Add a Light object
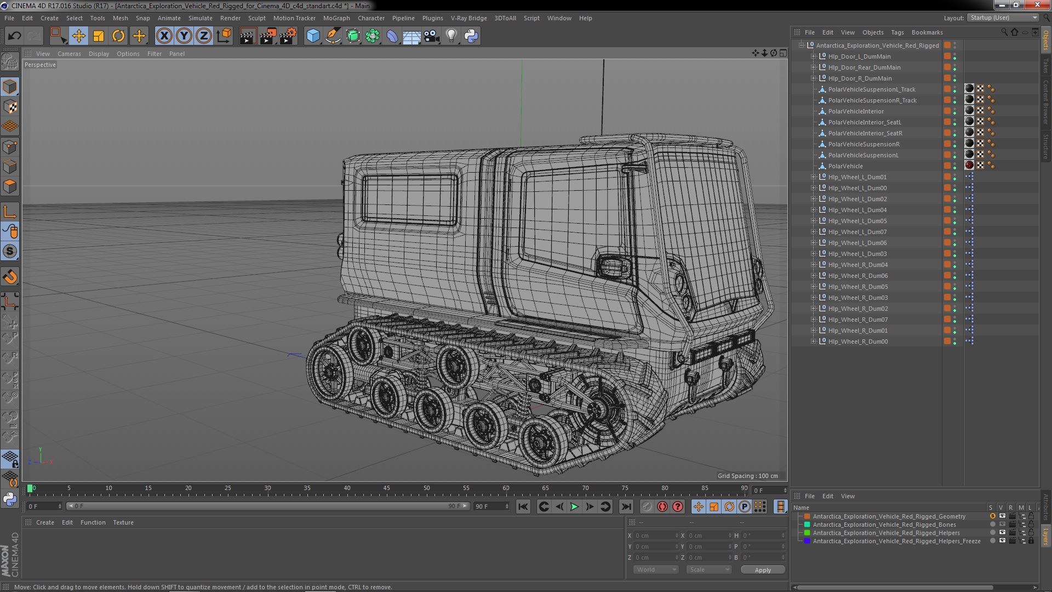 [x=451, y=36]
